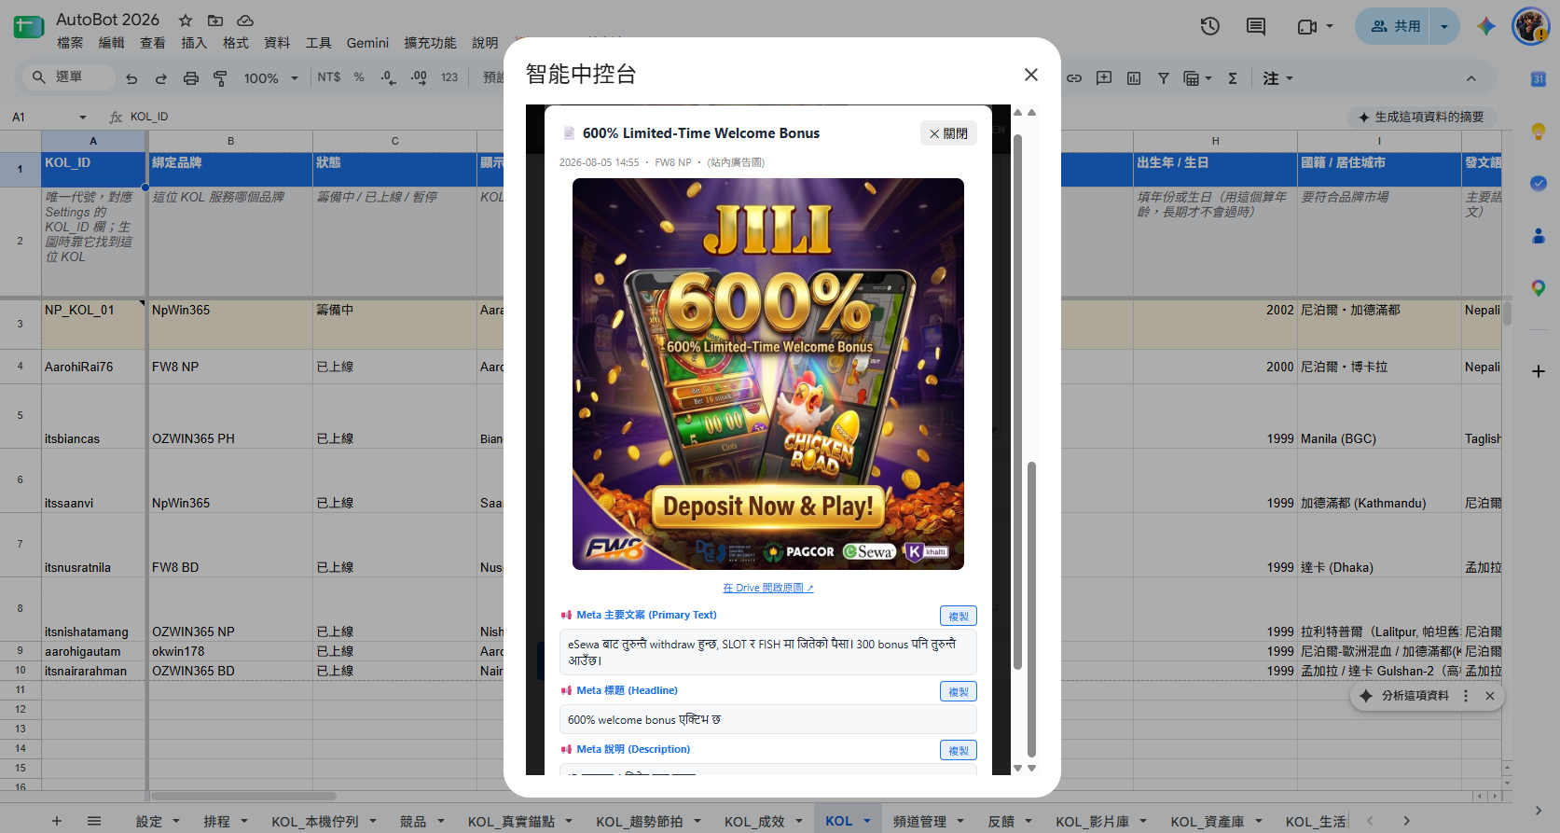Select the paint format roller icon

coord(220,78)
